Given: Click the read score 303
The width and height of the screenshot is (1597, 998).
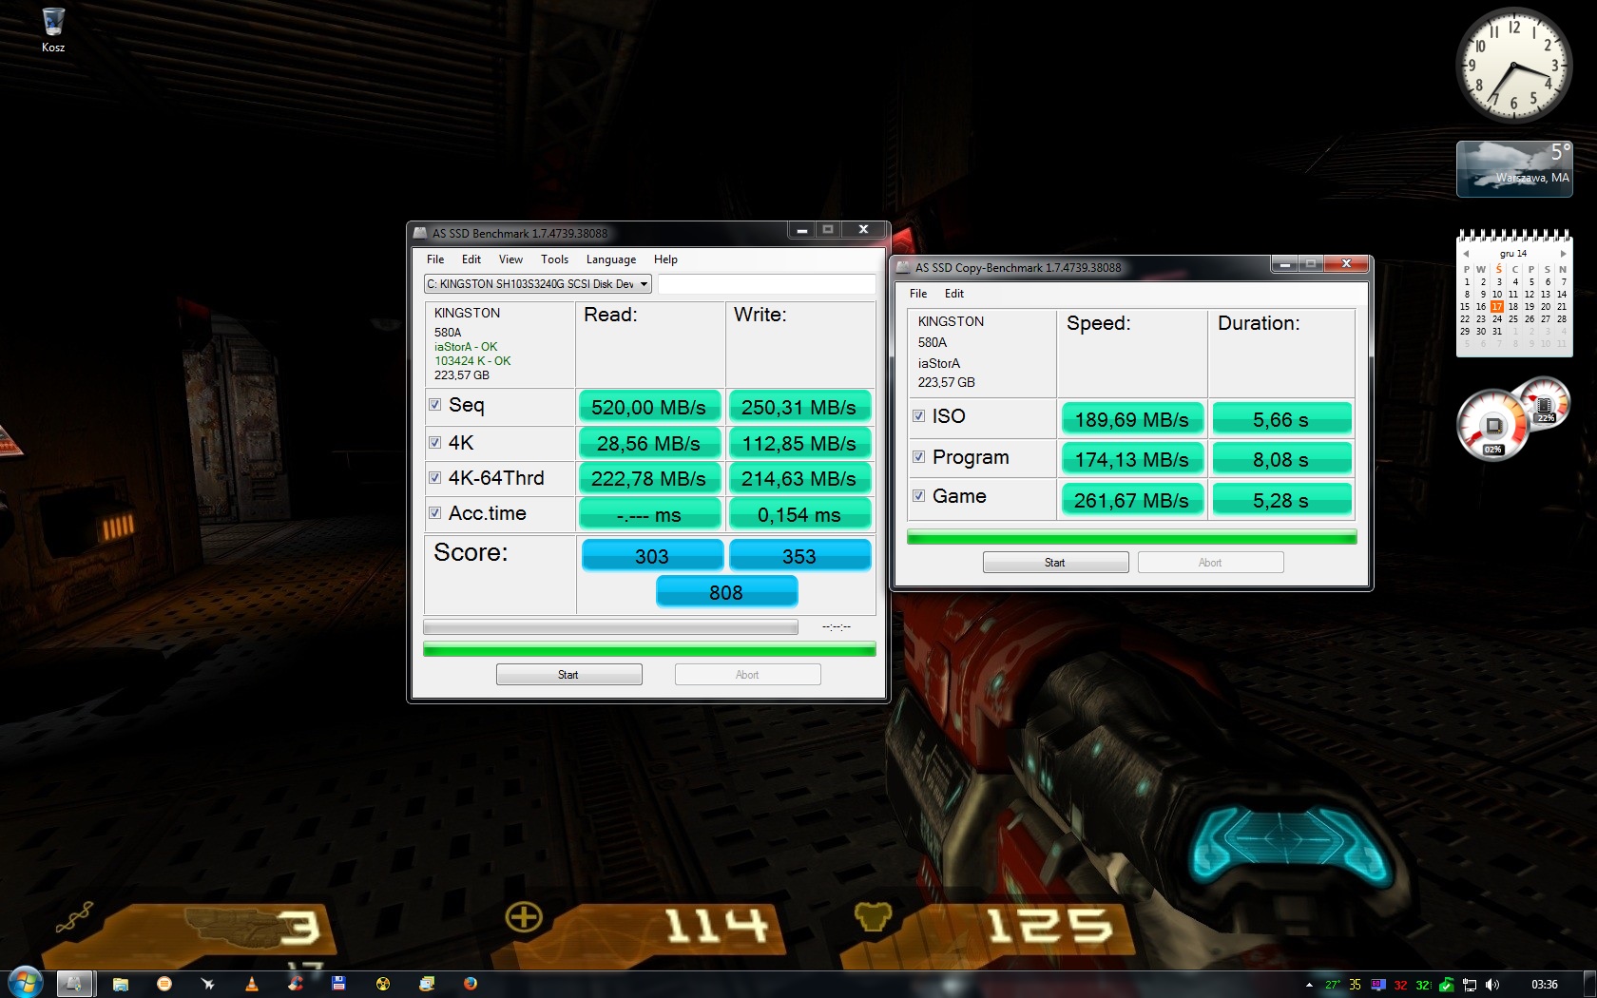Looking at the screenshot, I should (652, 556).
